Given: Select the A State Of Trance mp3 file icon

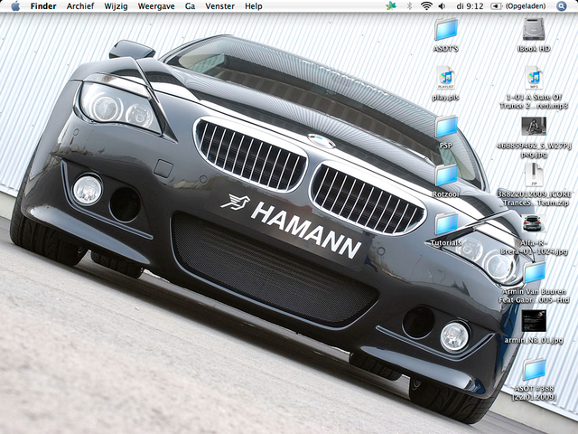Looking at the screenshot, I should [534, 78].
